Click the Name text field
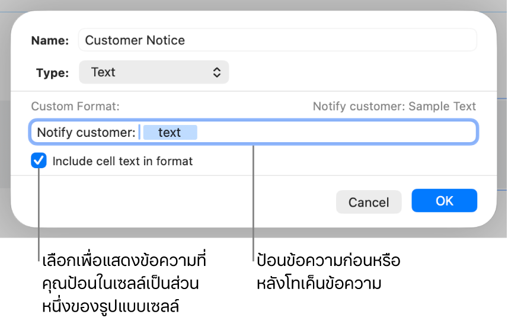The height and width of the screenshot is (324, 508). pyautogui.click(x=277, y=40)
